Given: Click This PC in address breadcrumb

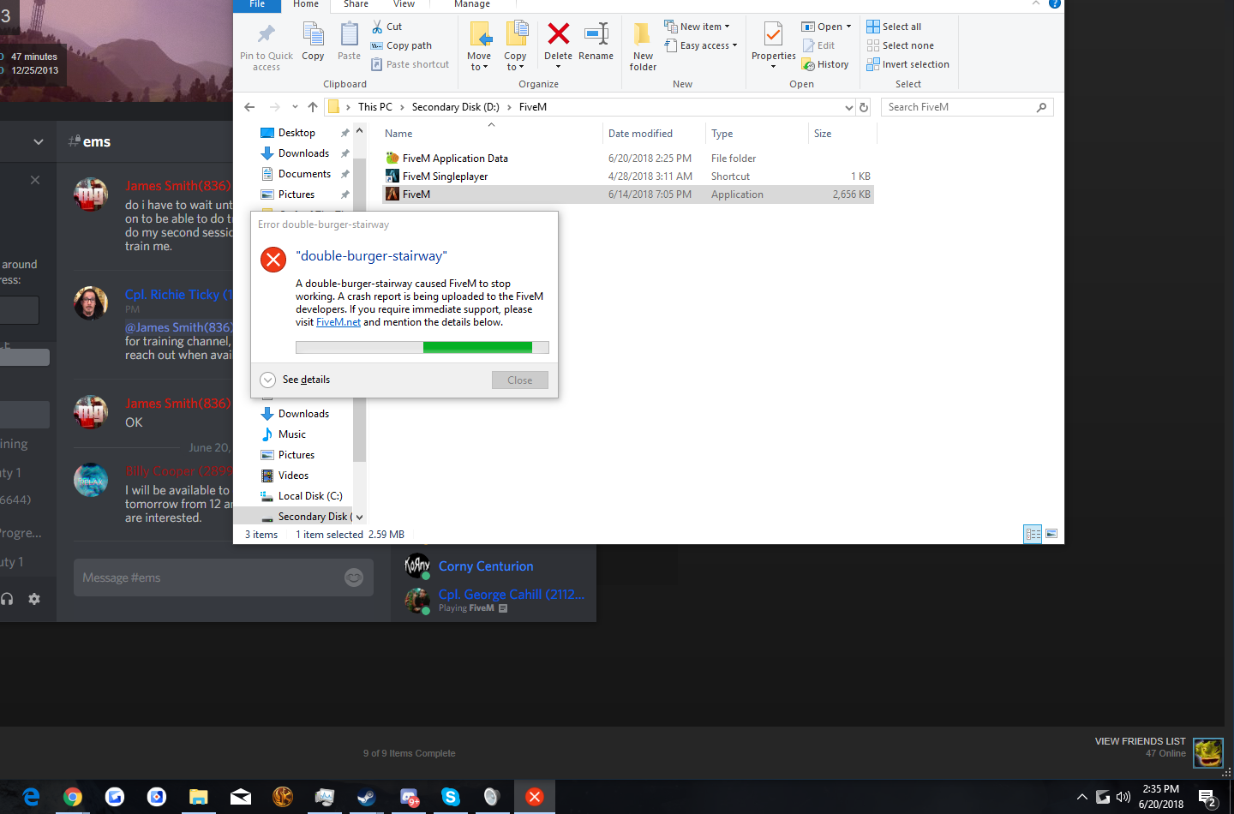Looking at the screenshot, I should (x=374, y=107).
